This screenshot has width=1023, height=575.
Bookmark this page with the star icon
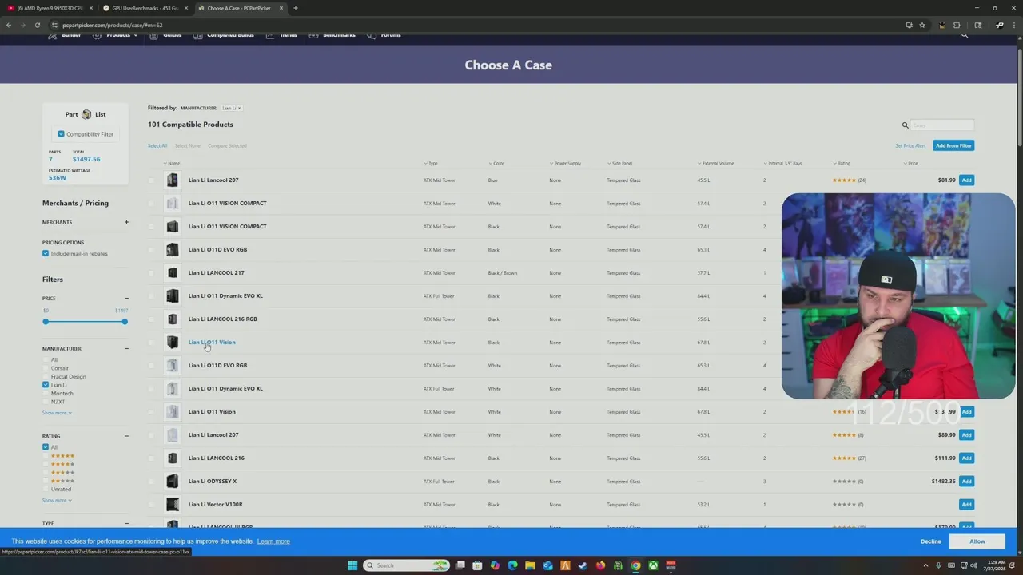922,25
